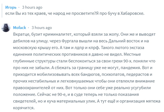Click the word пандемия in the reply

pyautogui.click(x=130, y=68)
